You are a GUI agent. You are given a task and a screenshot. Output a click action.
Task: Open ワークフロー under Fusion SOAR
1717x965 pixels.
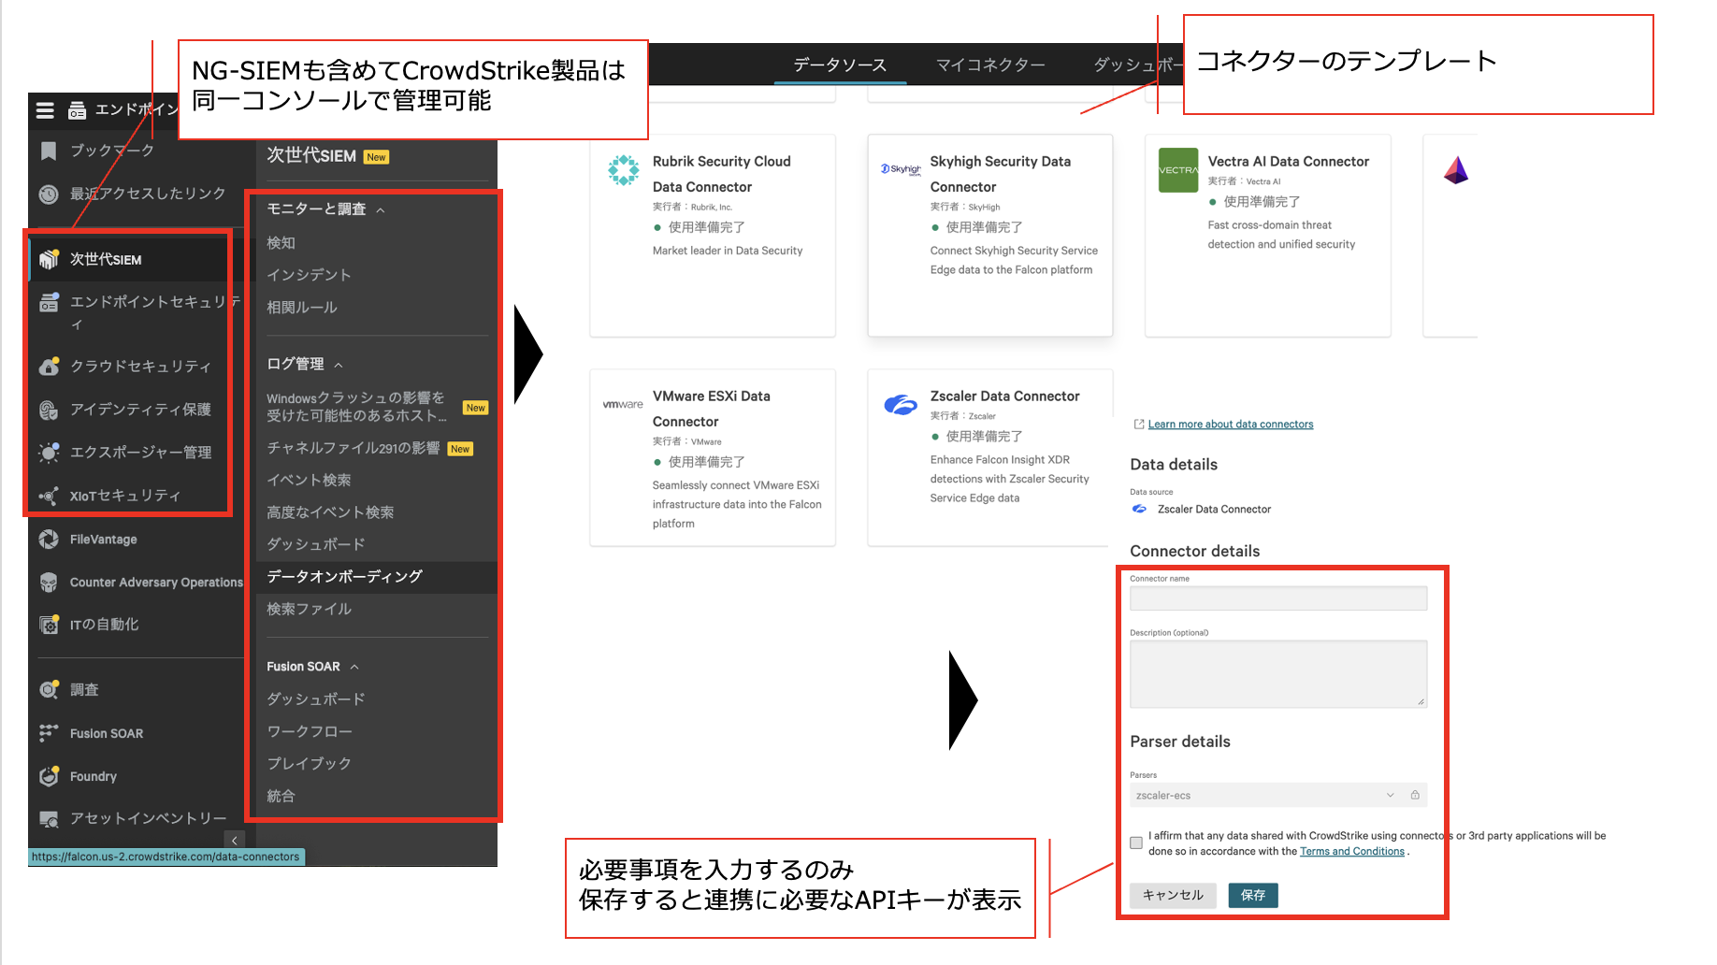point(309,731)
